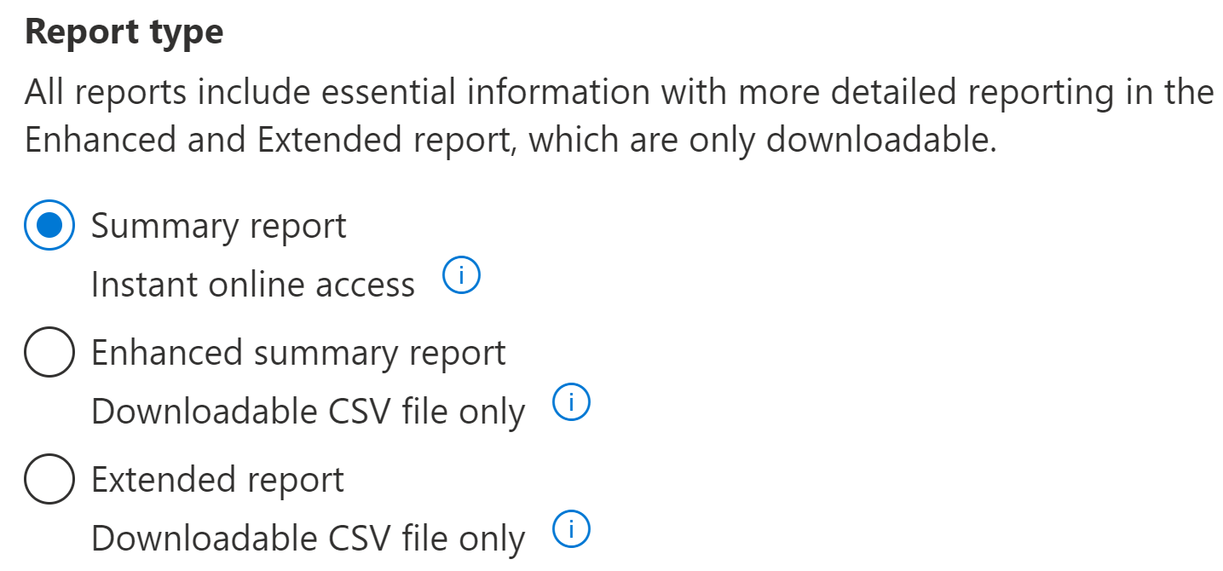This screenshot has width=1223, height=571.
Task: Click the word 'downloadable' in the description paragraph
Action: tap(881, 140)
